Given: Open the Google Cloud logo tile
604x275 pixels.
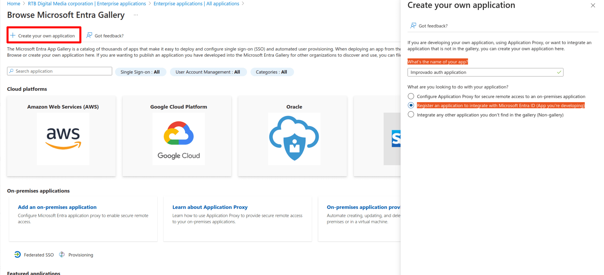Looking at the screenshot, I should tap(179, 139).
